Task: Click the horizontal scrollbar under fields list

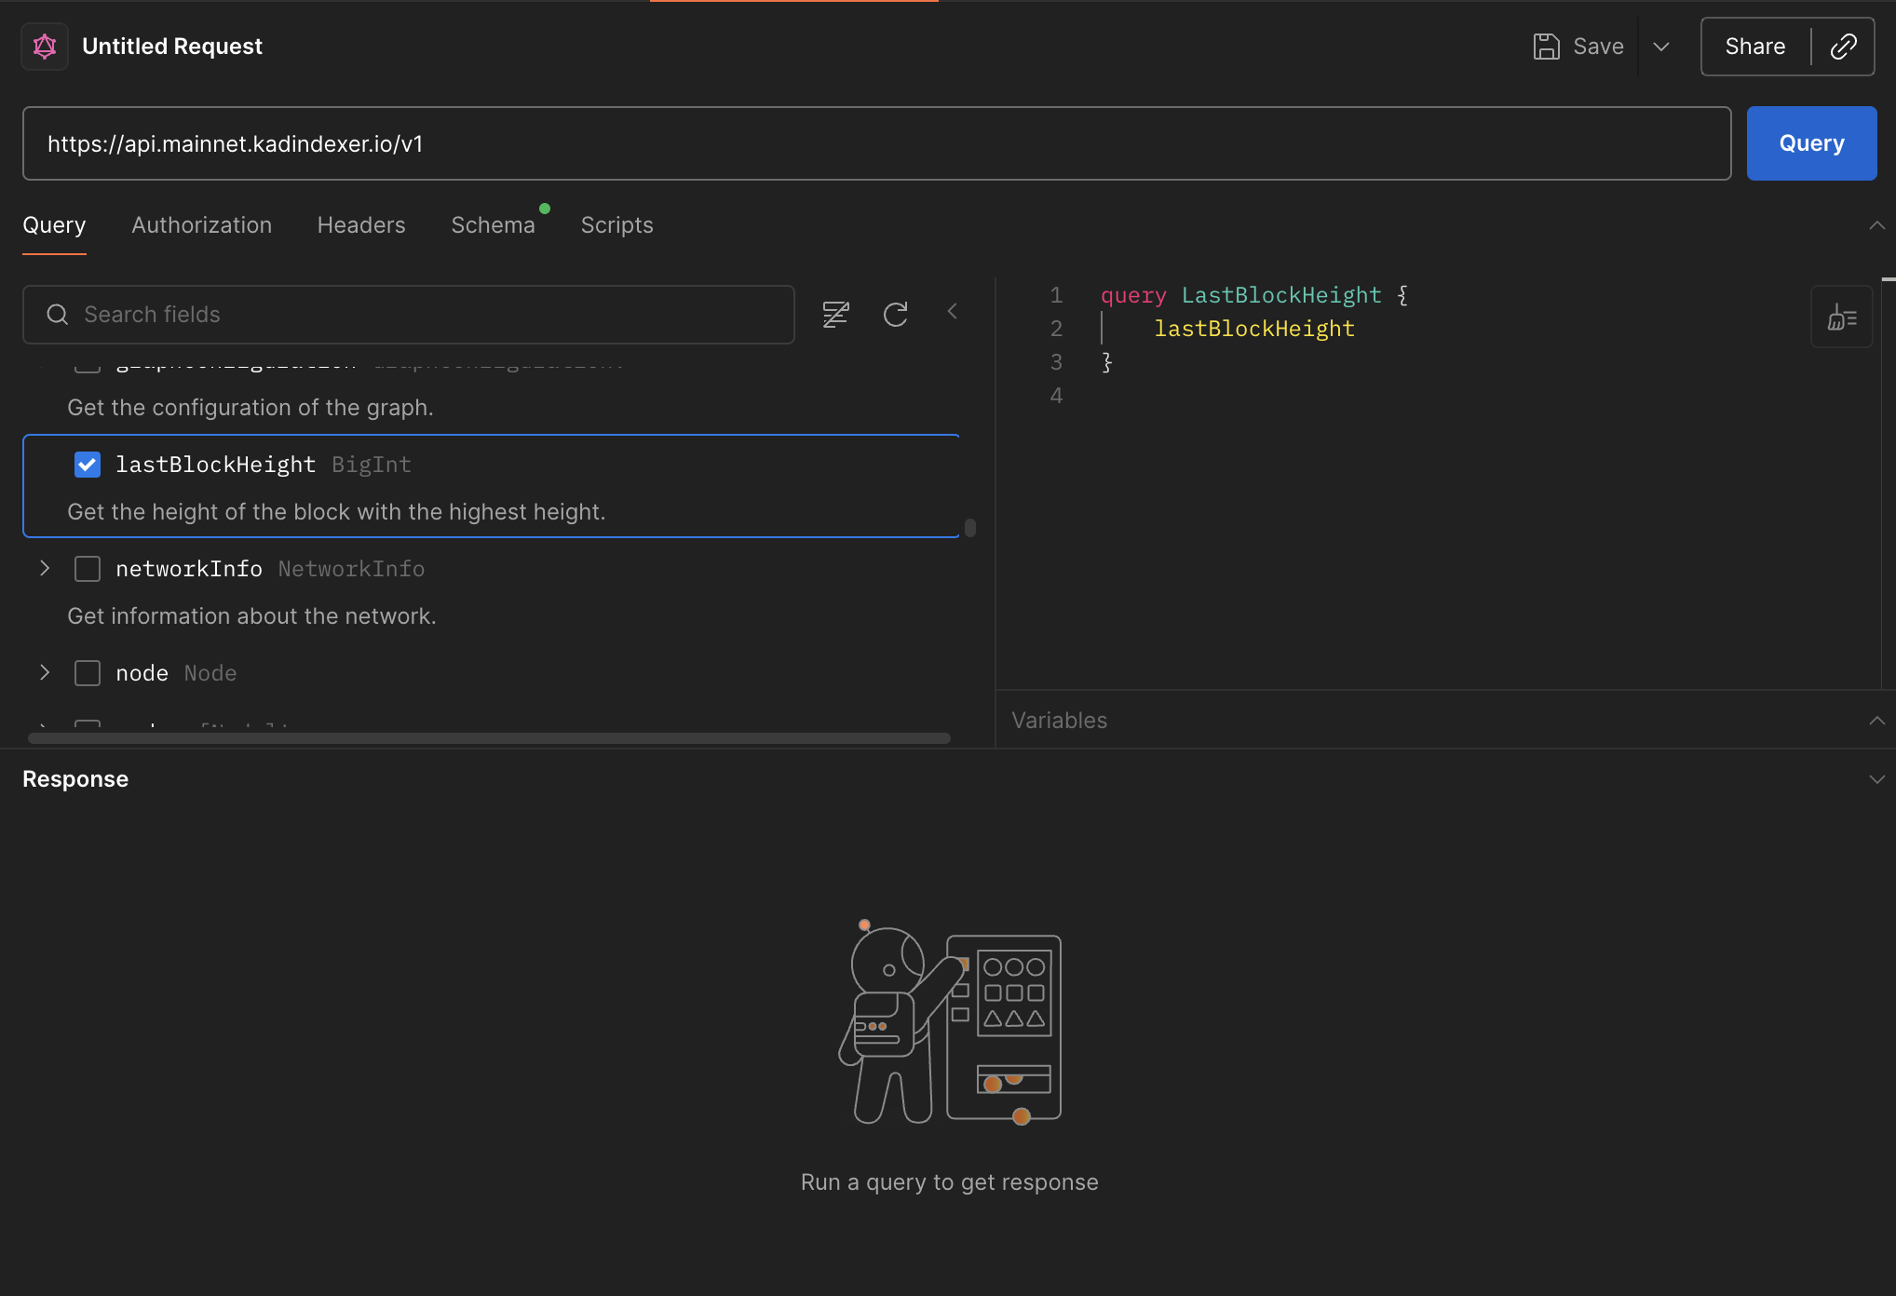Action: (489, 738)
